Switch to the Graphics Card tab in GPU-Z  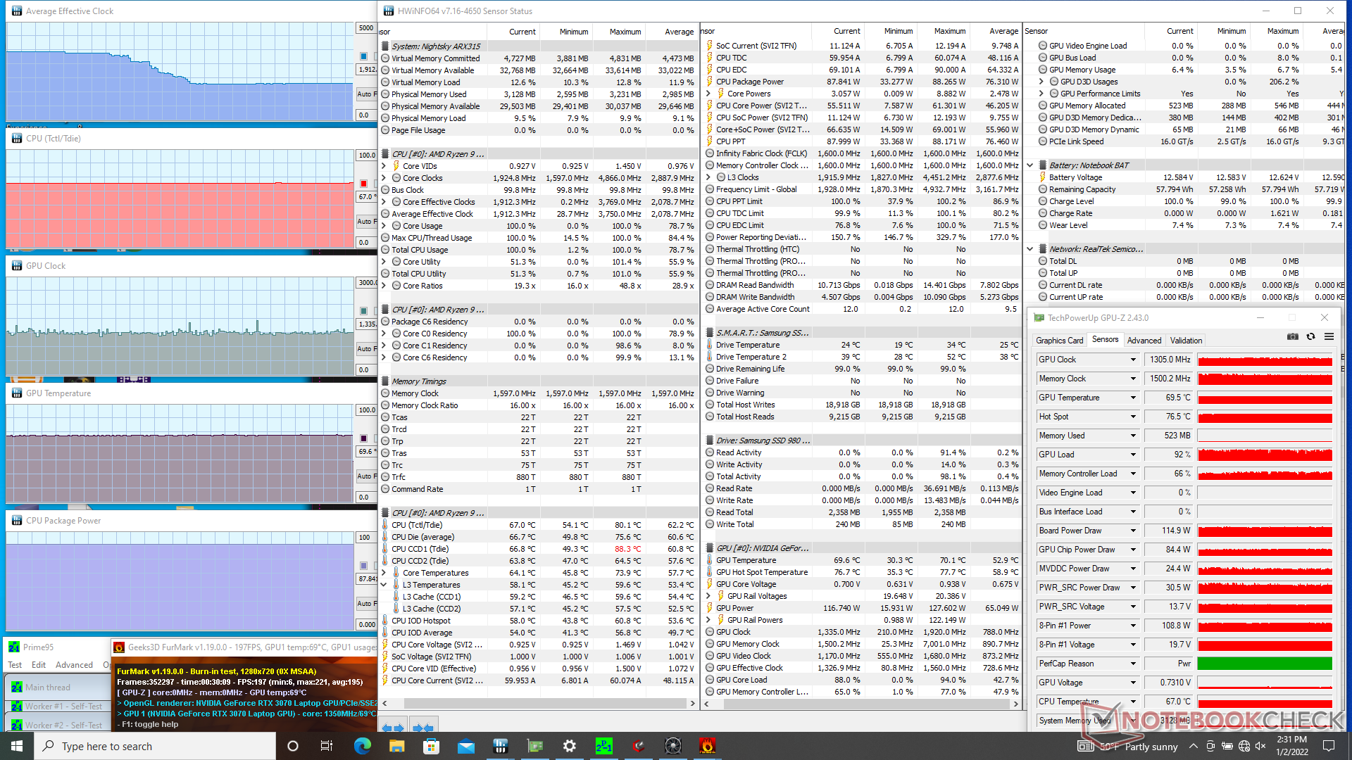click(x=1059, y=341)
